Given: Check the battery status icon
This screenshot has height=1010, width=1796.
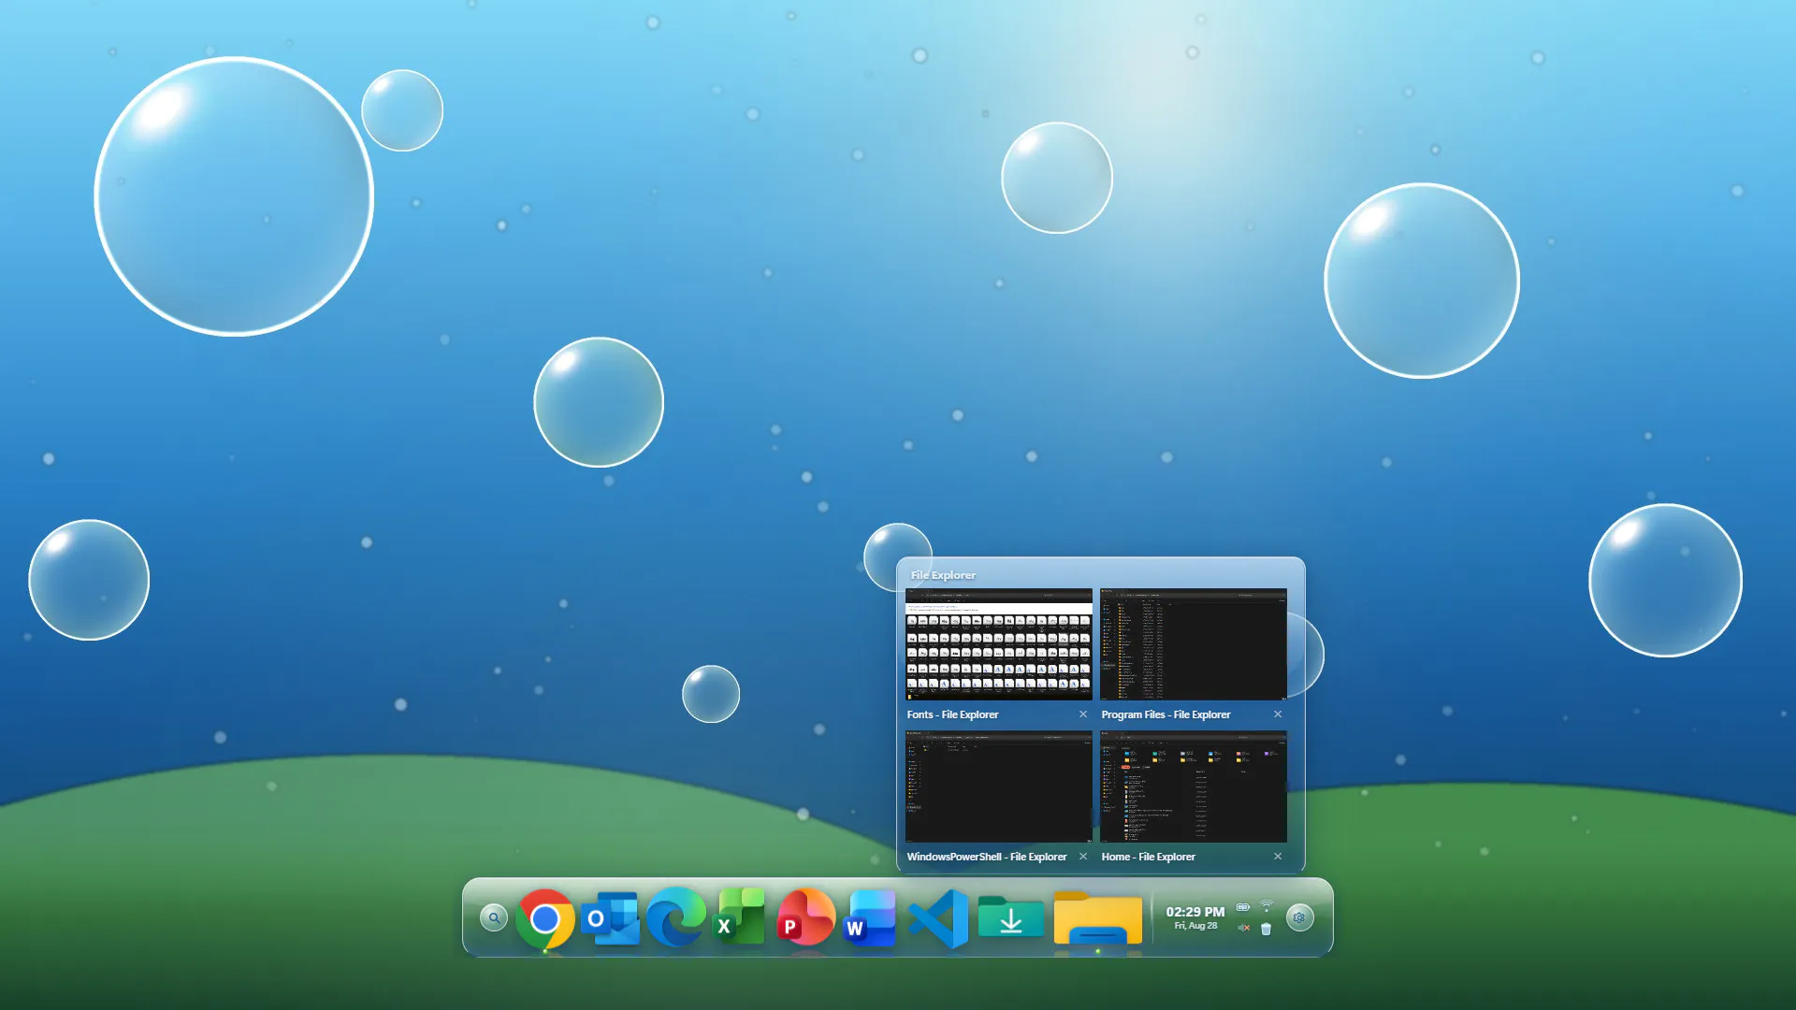Looking at the screenshot, I should (1243, 906).
